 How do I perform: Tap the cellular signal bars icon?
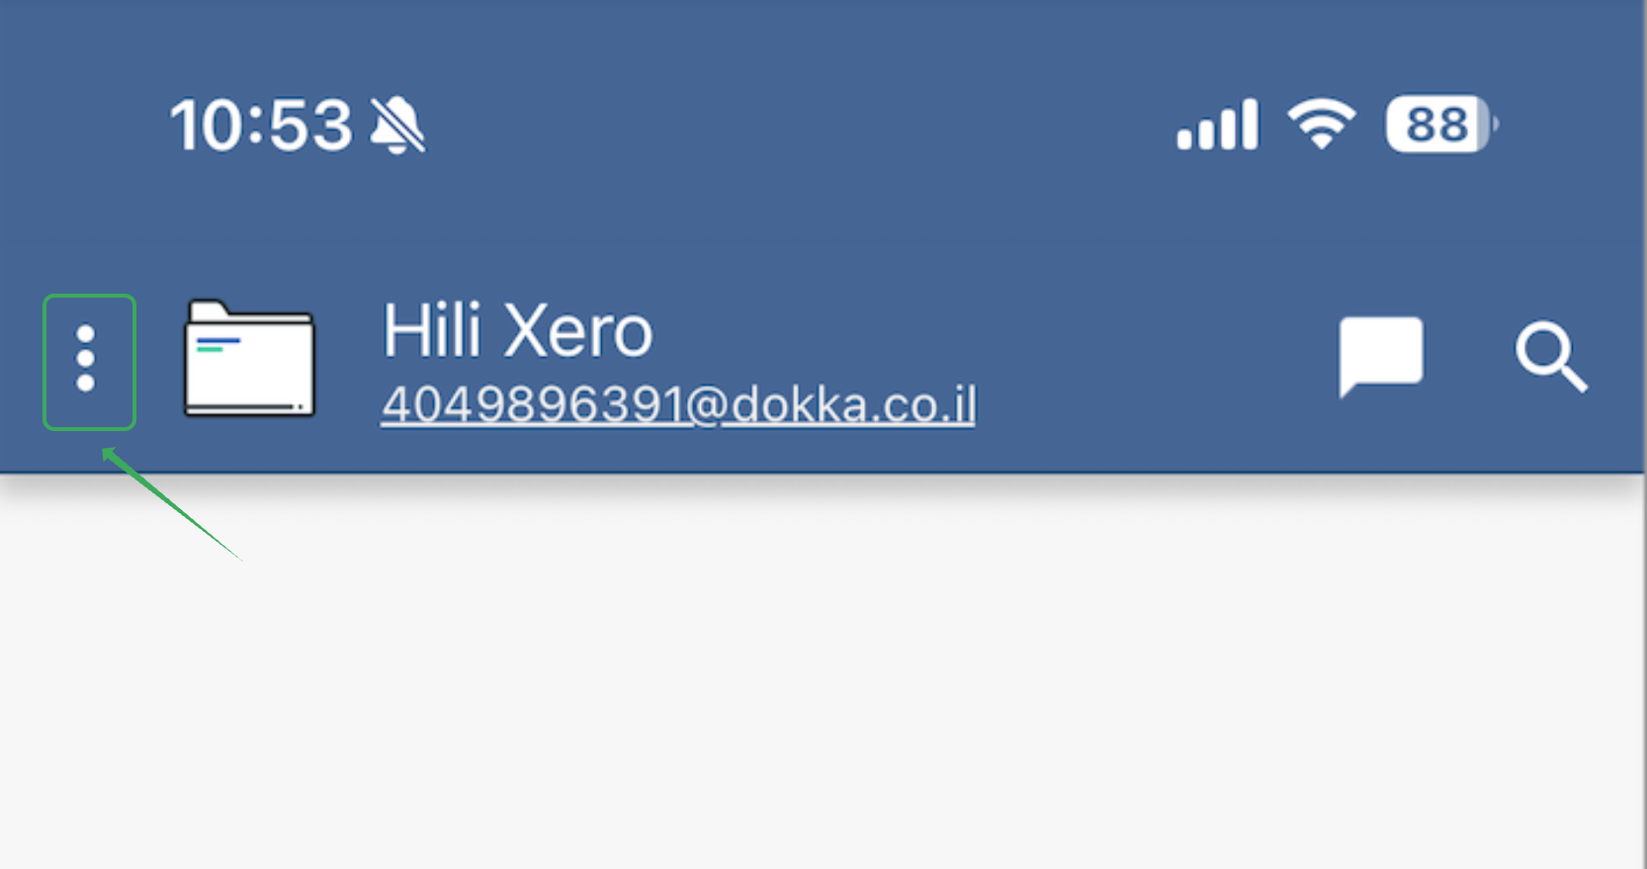pos(1217,125)
